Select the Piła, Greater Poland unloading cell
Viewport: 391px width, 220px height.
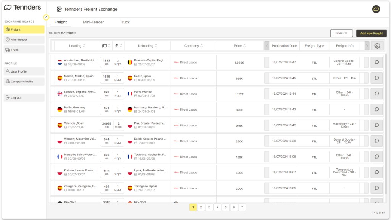click(147, 125)
